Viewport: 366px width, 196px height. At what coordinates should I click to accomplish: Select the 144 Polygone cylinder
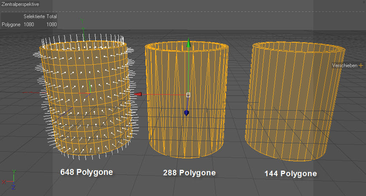295,101
